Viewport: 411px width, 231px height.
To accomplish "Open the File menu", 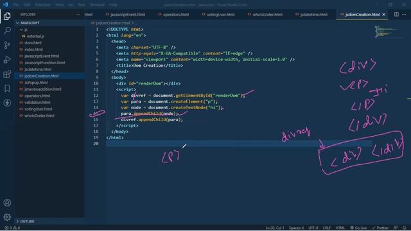I will coord(15,4).
